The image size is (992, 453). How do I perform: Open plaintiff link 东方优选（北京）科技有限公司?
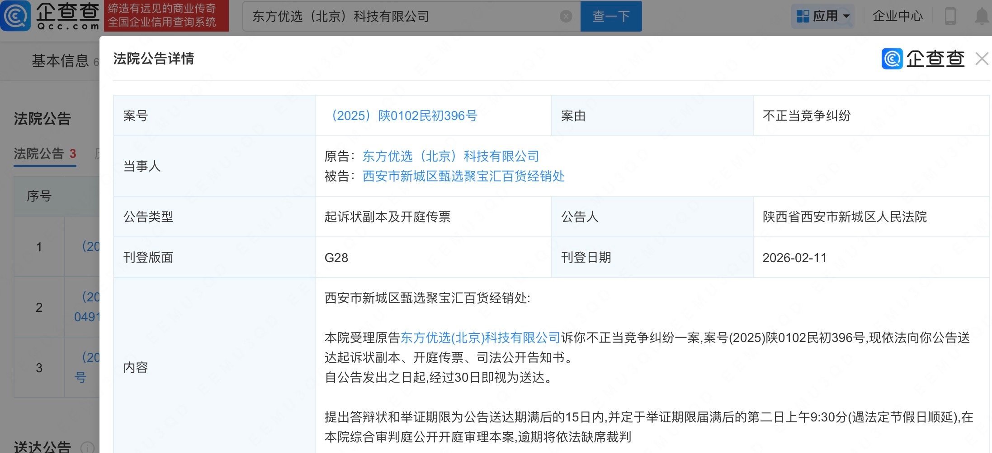click(451, 156)
